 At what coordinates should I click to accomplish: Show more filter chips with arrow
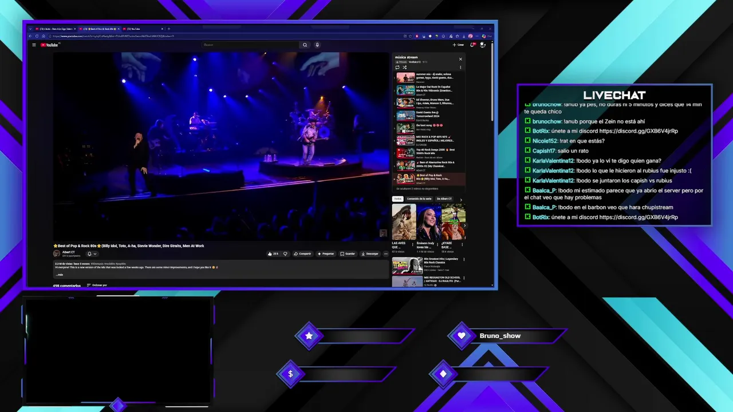point(461,199)
